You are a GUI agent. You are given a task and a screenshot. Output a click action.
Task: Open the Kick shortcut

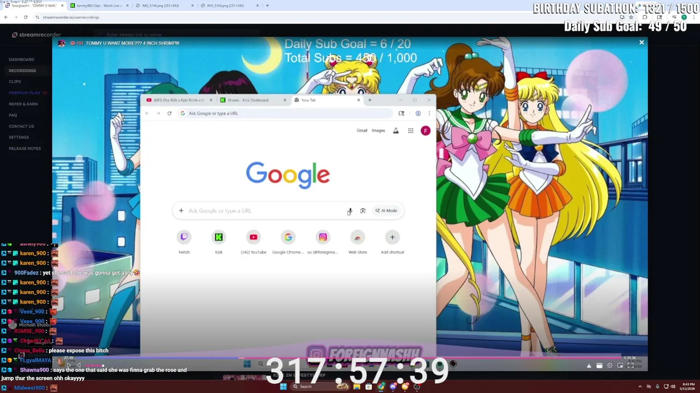coord(219,242)
